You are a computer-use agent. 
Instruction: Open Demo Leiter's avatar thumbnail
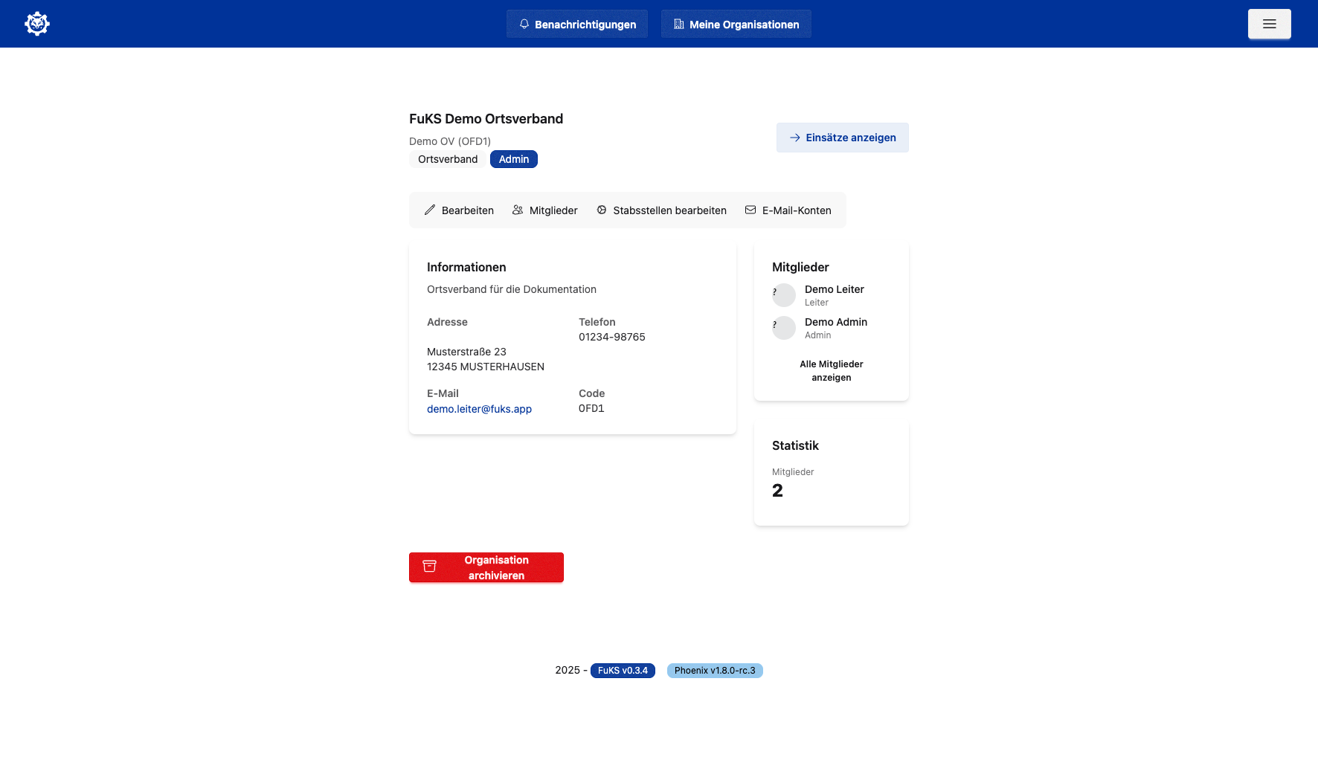pos(784,294)
